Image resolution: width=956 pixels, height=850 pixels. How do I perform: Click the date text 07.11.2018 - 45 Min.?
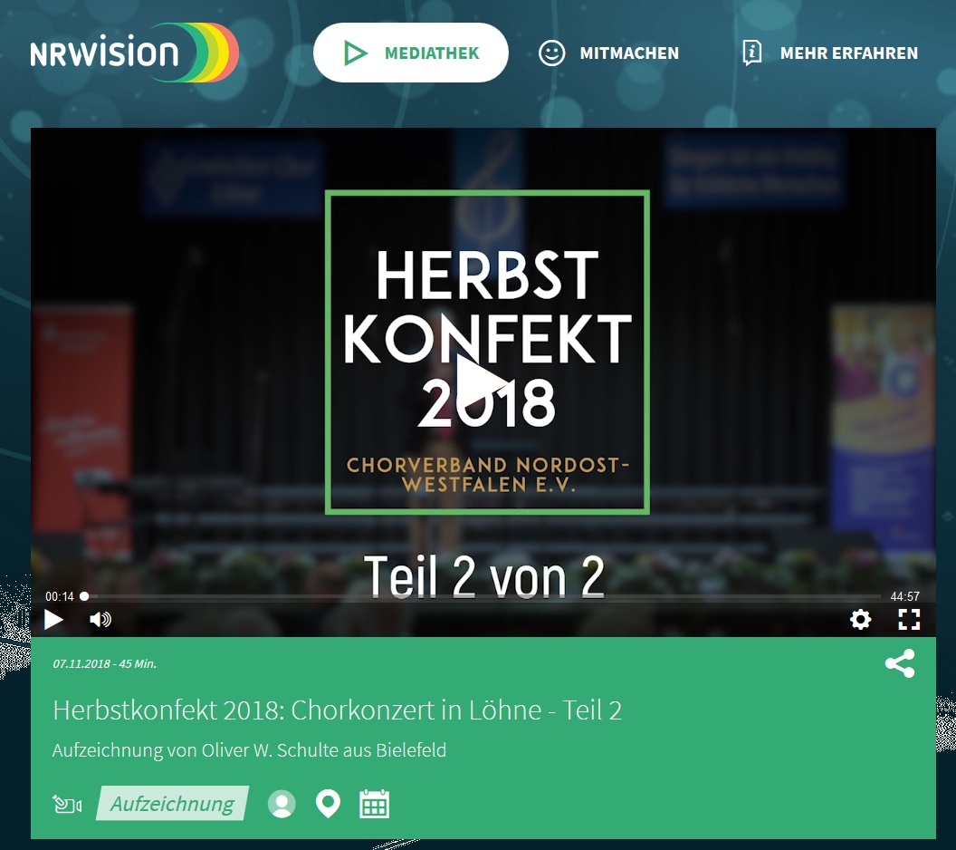[104, 664]
